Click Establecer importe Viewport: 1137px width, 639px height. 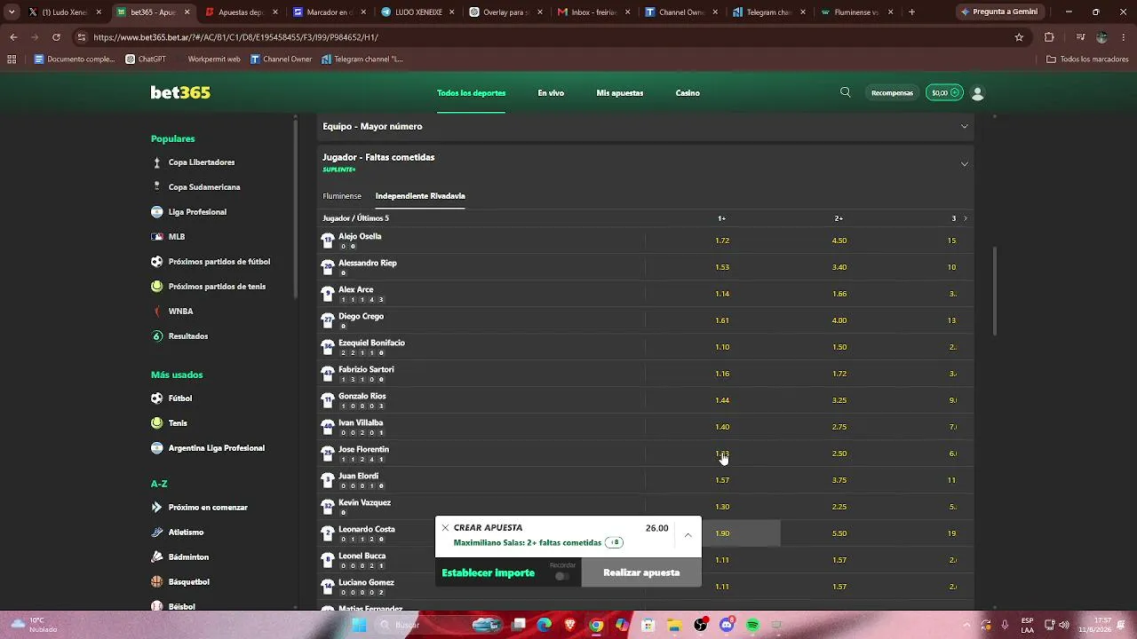489,573
